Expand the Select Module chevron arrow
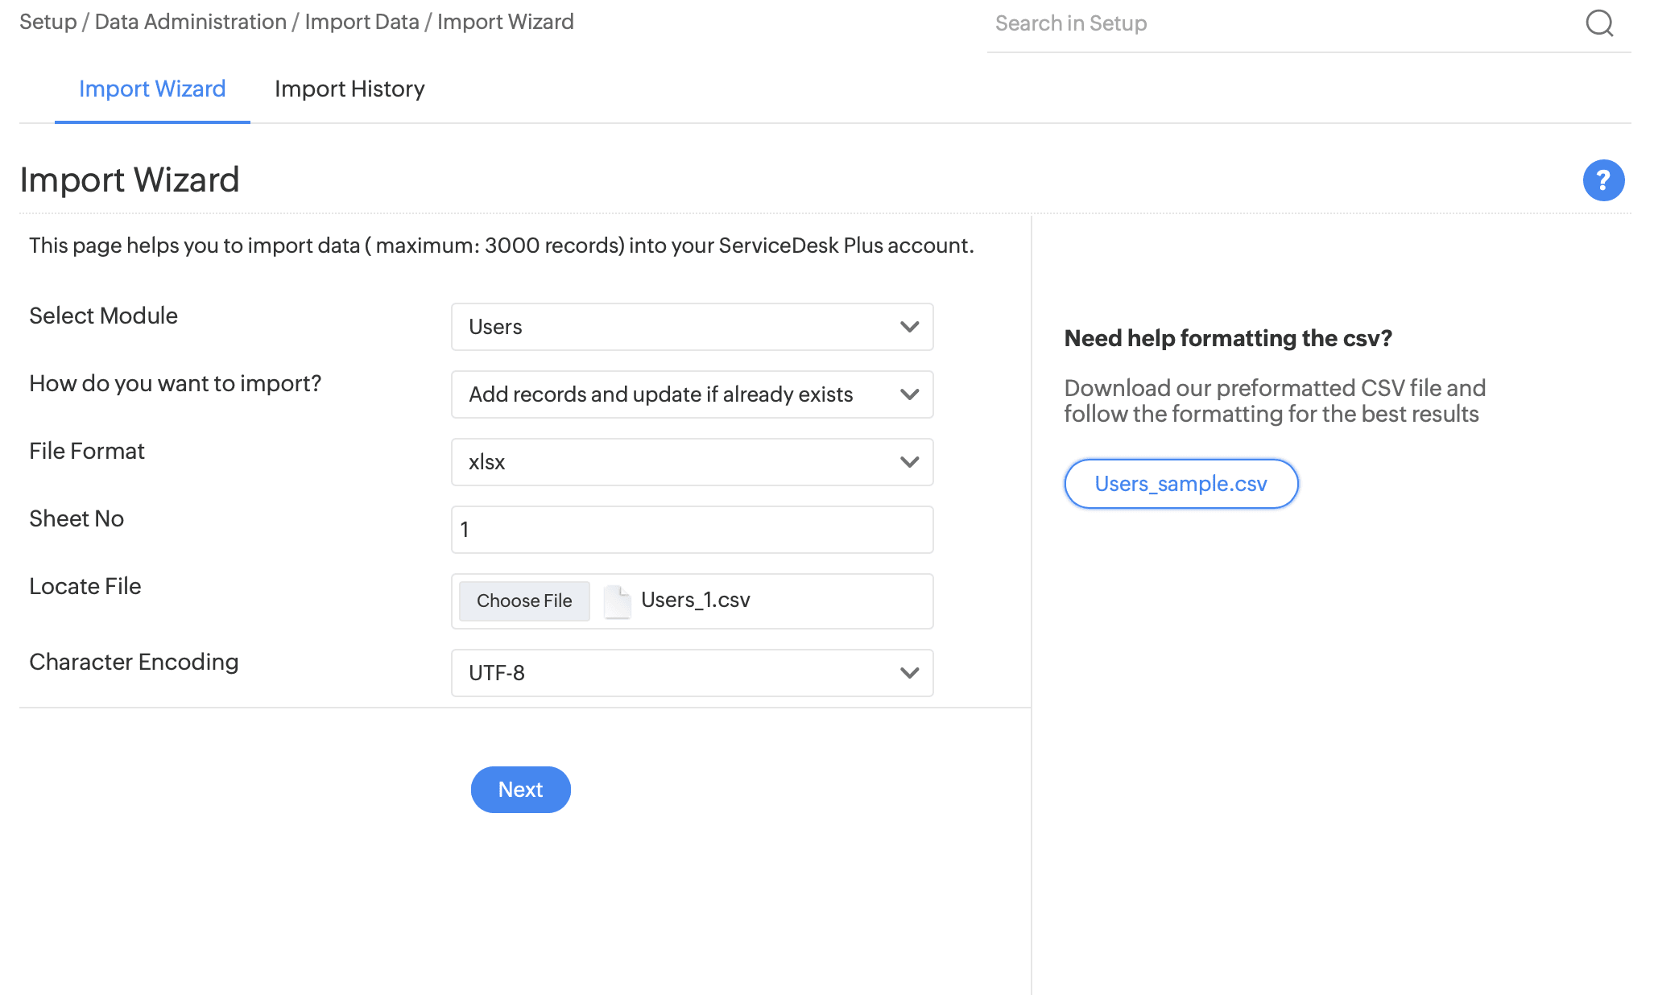Viewport: 1654px width, 995px height. pyautogui.click(x=909, y=327)
